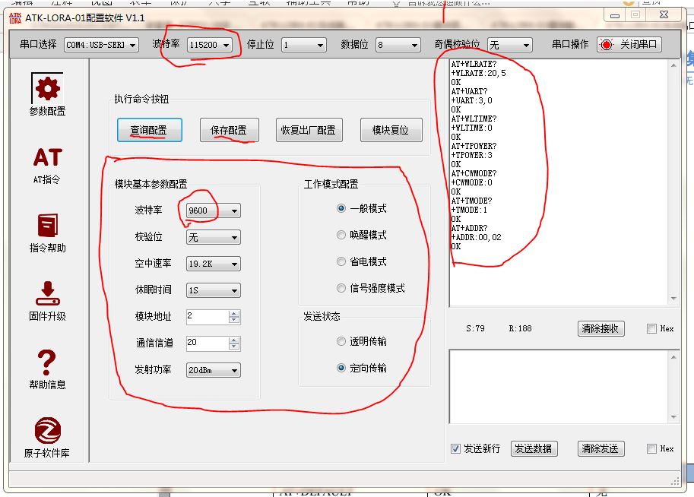
Task: Increase 模块地址 with spinner up arrow
Action: [x=234, y=313]
